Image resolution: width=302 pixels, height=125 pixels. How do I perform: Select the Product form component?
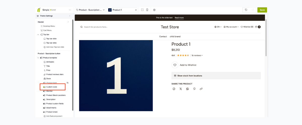pyautogui.click(x=52, y=83)
